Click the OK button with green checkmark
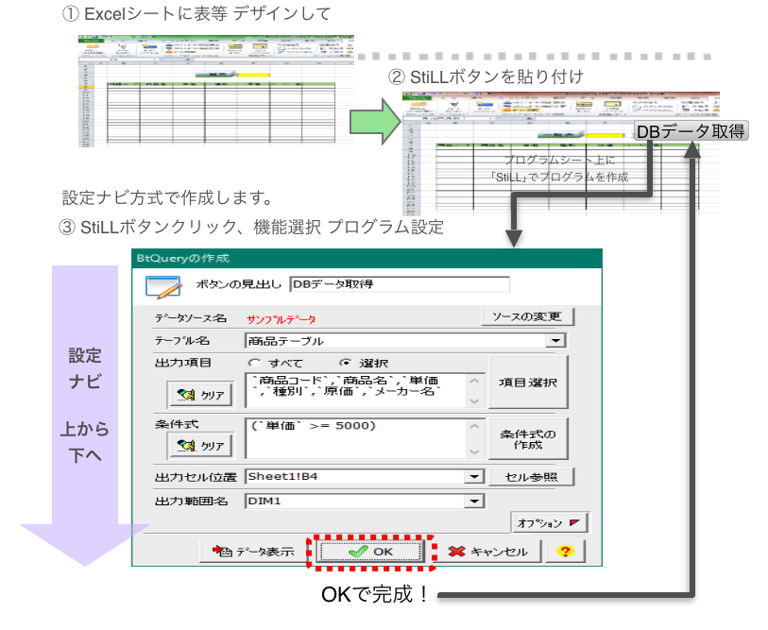 click(371, 552)
